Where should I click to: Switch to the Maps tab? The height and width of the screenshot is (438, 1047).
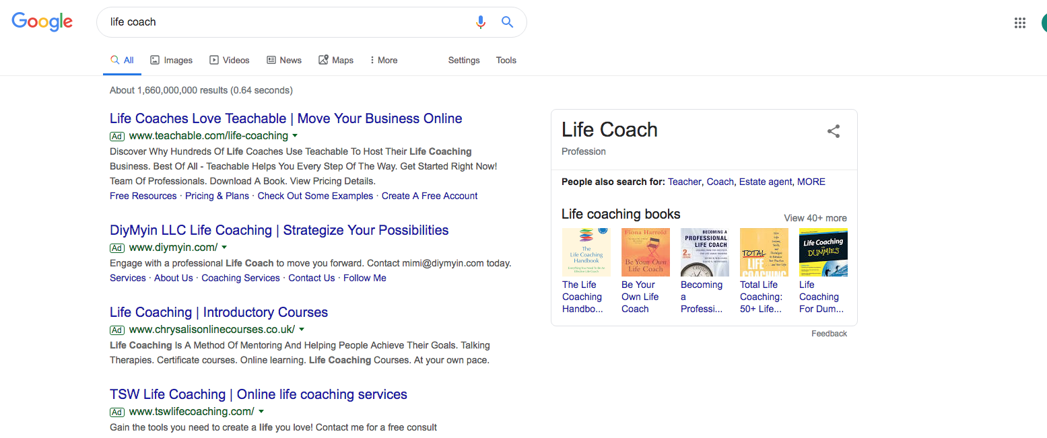pyautogui.click(x=336, y=60)
